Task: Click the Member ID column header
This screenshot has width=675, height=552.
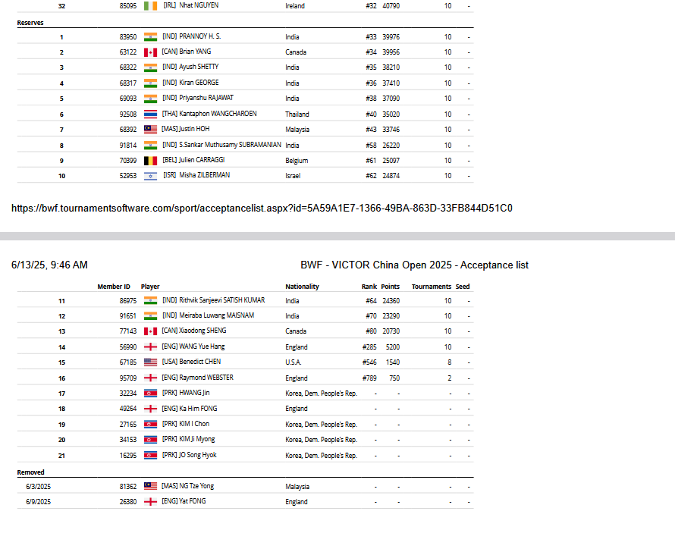Action: pos(114,287)
